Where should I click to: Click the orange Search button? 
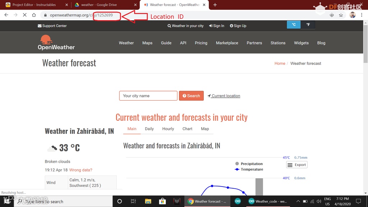coord(191,96)
